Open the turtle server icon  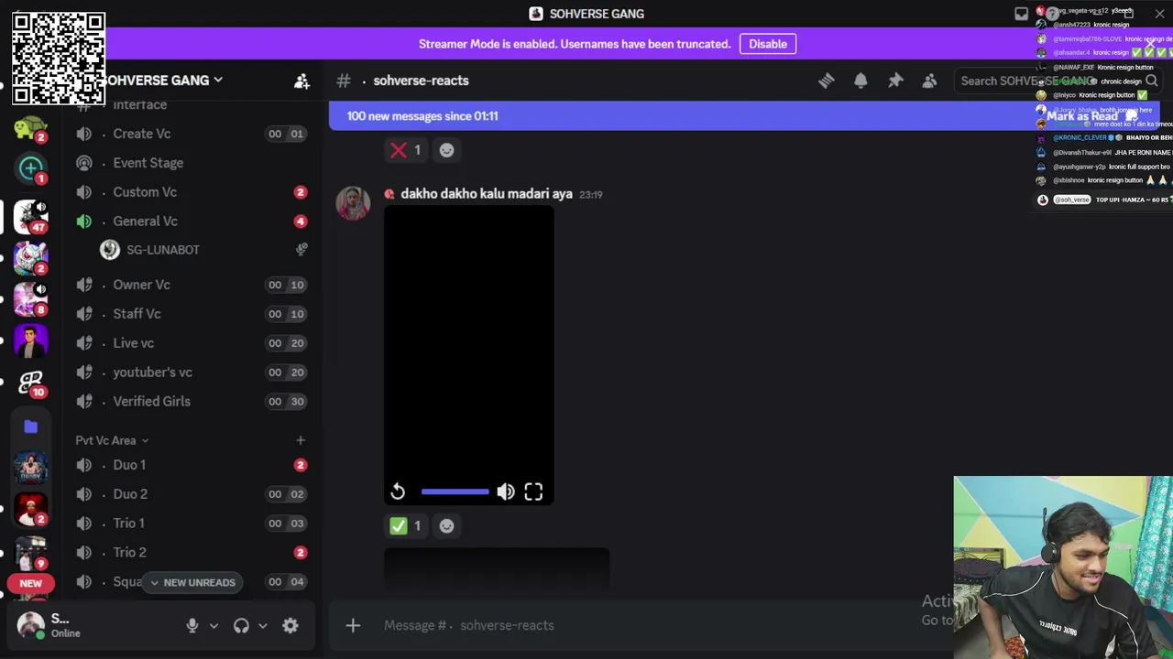(30, 128)
